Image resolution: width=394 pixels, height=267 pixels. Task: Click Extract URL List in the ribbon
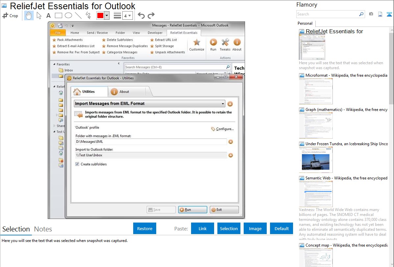163,40
